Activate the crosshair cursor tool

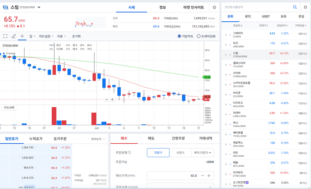pos(22,36)
